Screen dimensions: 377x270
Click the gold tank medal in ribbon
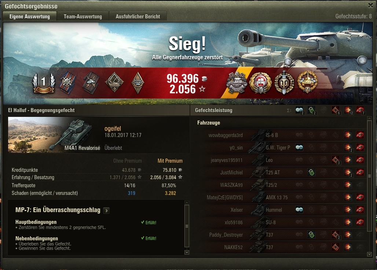[x=307, y=82]
